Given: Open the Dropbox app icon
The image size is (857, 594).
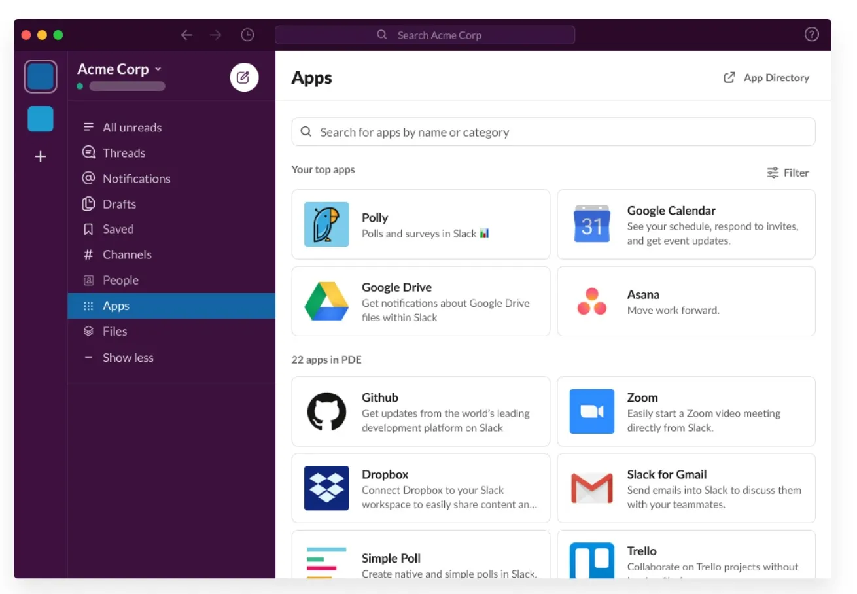Looking at the screenshot, I should (x=326, y=488).
